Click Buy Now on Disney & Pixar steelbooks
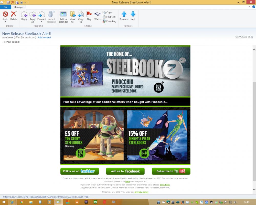This screenshot has height=205, width=256. 144,153
